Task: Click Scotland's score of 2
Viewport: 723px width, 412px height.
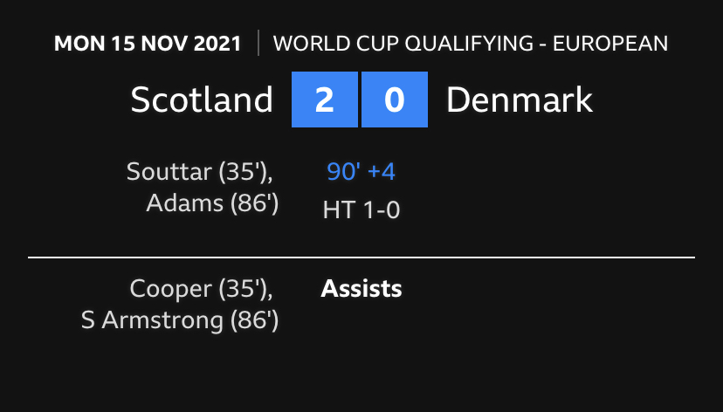Action: click(x=324, y=100)
